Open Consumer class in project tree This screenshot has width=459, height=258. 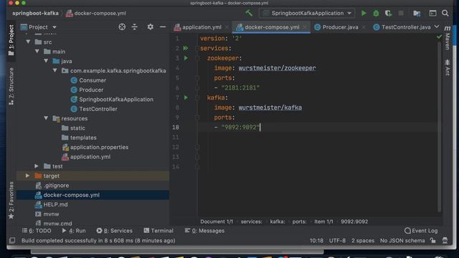93,80
